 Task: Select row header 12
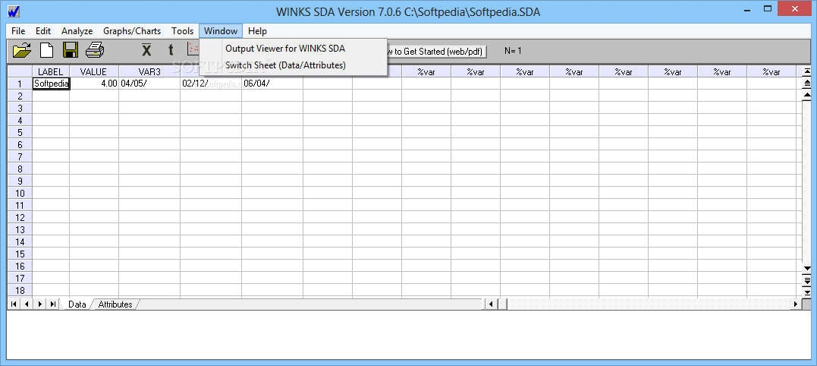[x=20, y=217]
